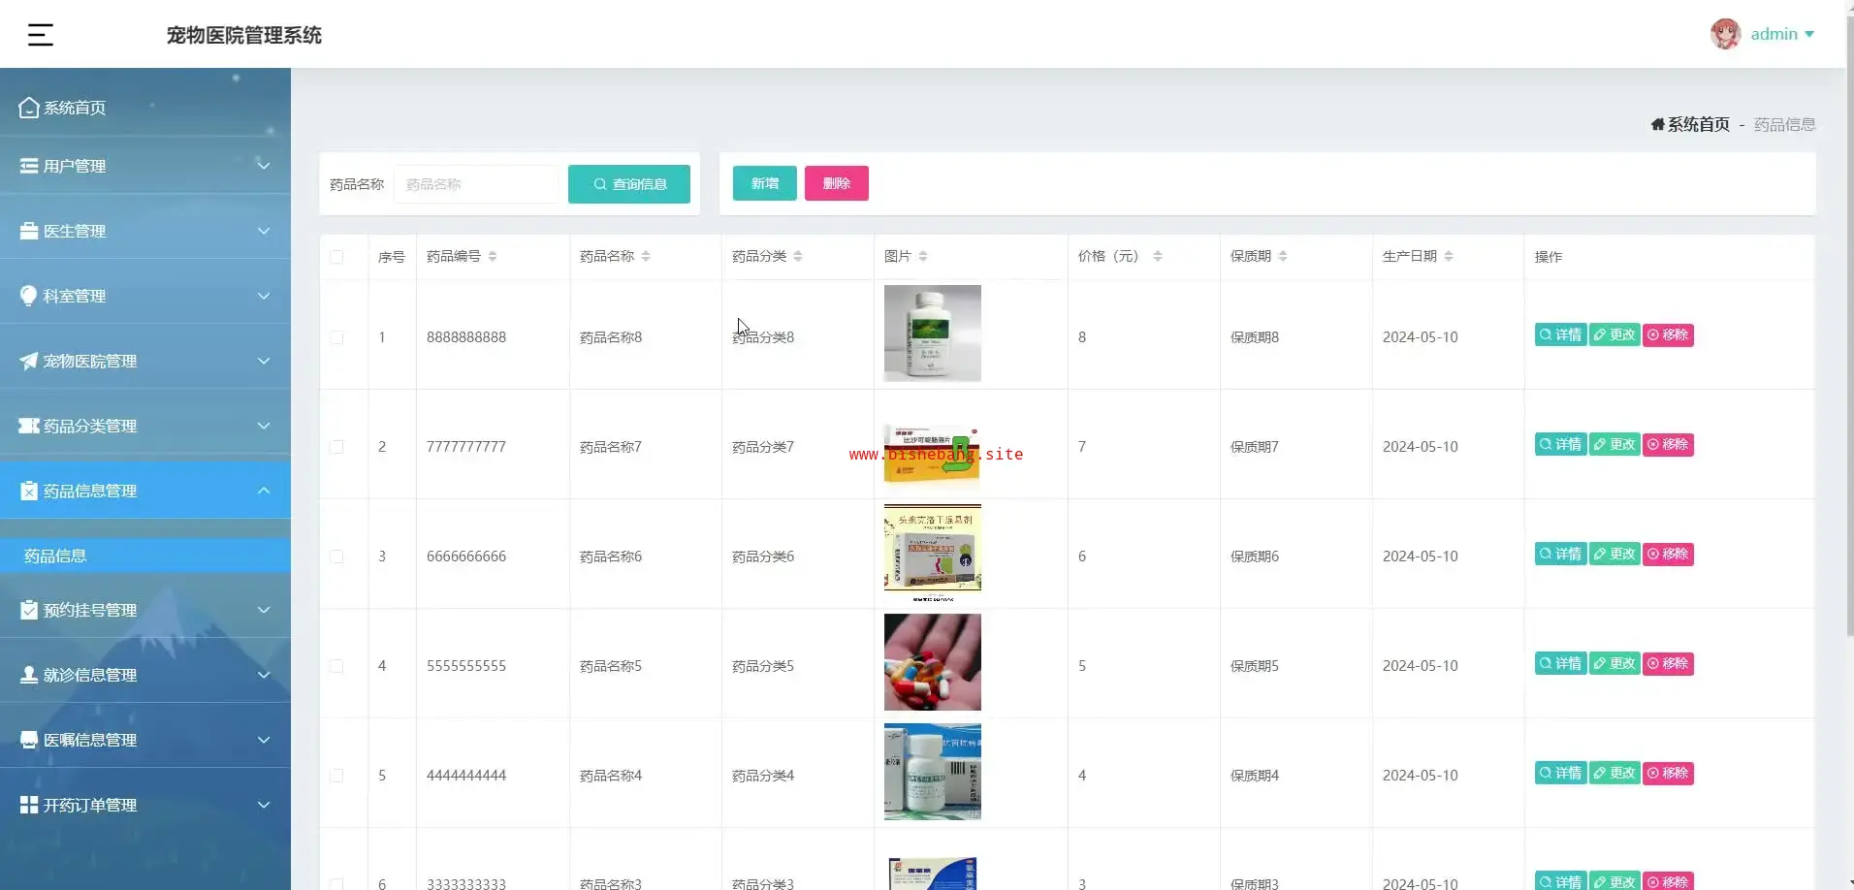
Task: Expand the 开药订单管理 chevron
Action: pos(264,805)
